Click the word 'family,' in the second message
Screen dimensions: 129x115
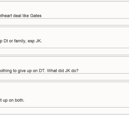[20, 41]
